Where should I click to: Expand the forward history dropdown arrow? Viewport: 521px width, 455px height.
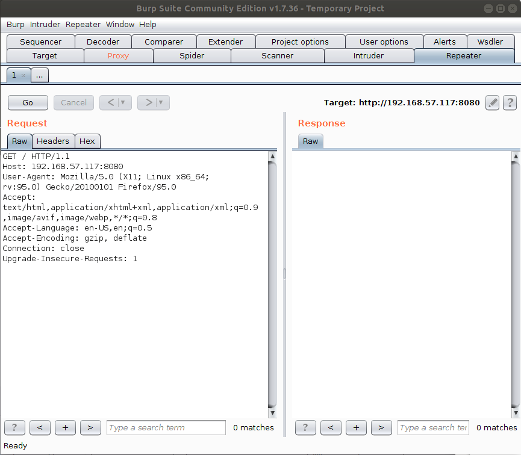[x=161, y=103]
